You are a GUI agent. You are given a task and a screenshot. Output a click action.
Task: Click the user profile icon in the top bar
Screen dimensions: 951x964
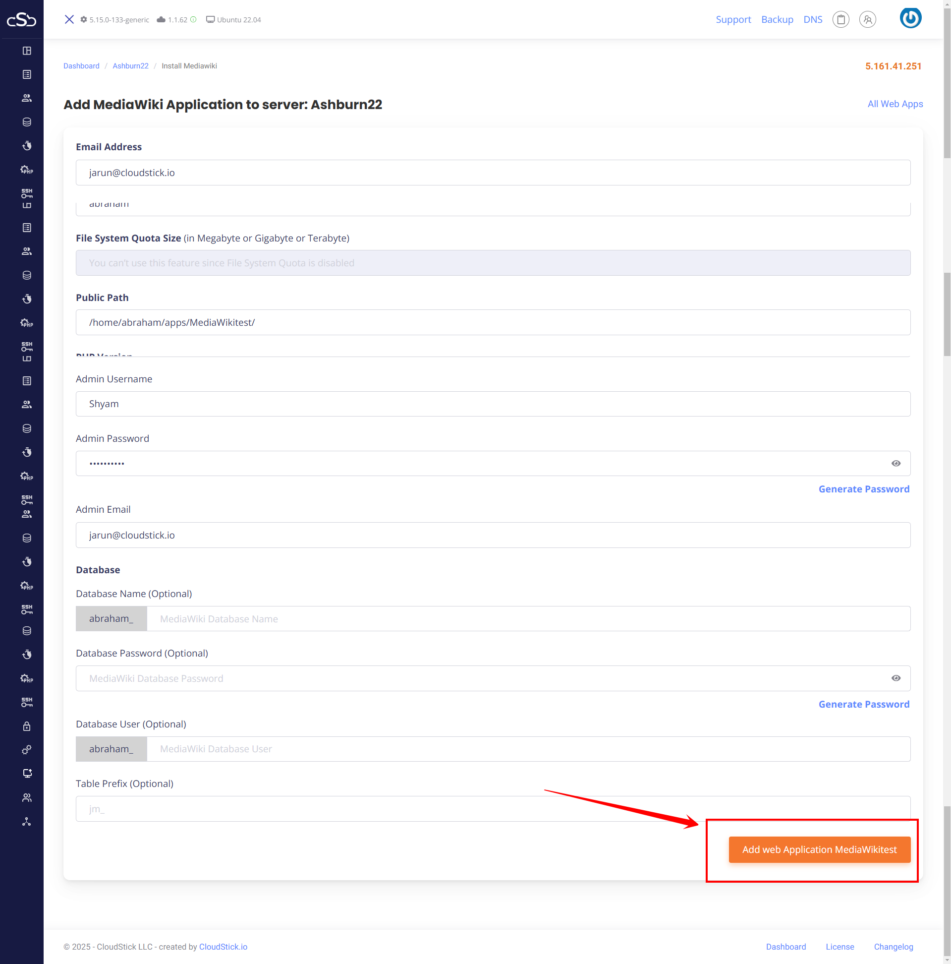(867, 19)
